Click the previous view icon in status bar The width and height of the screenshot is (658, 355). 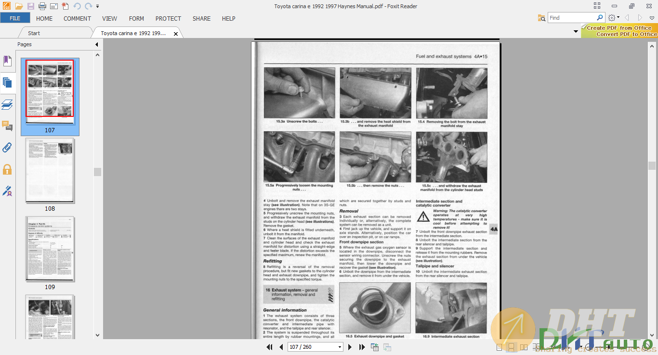point(375,347)
